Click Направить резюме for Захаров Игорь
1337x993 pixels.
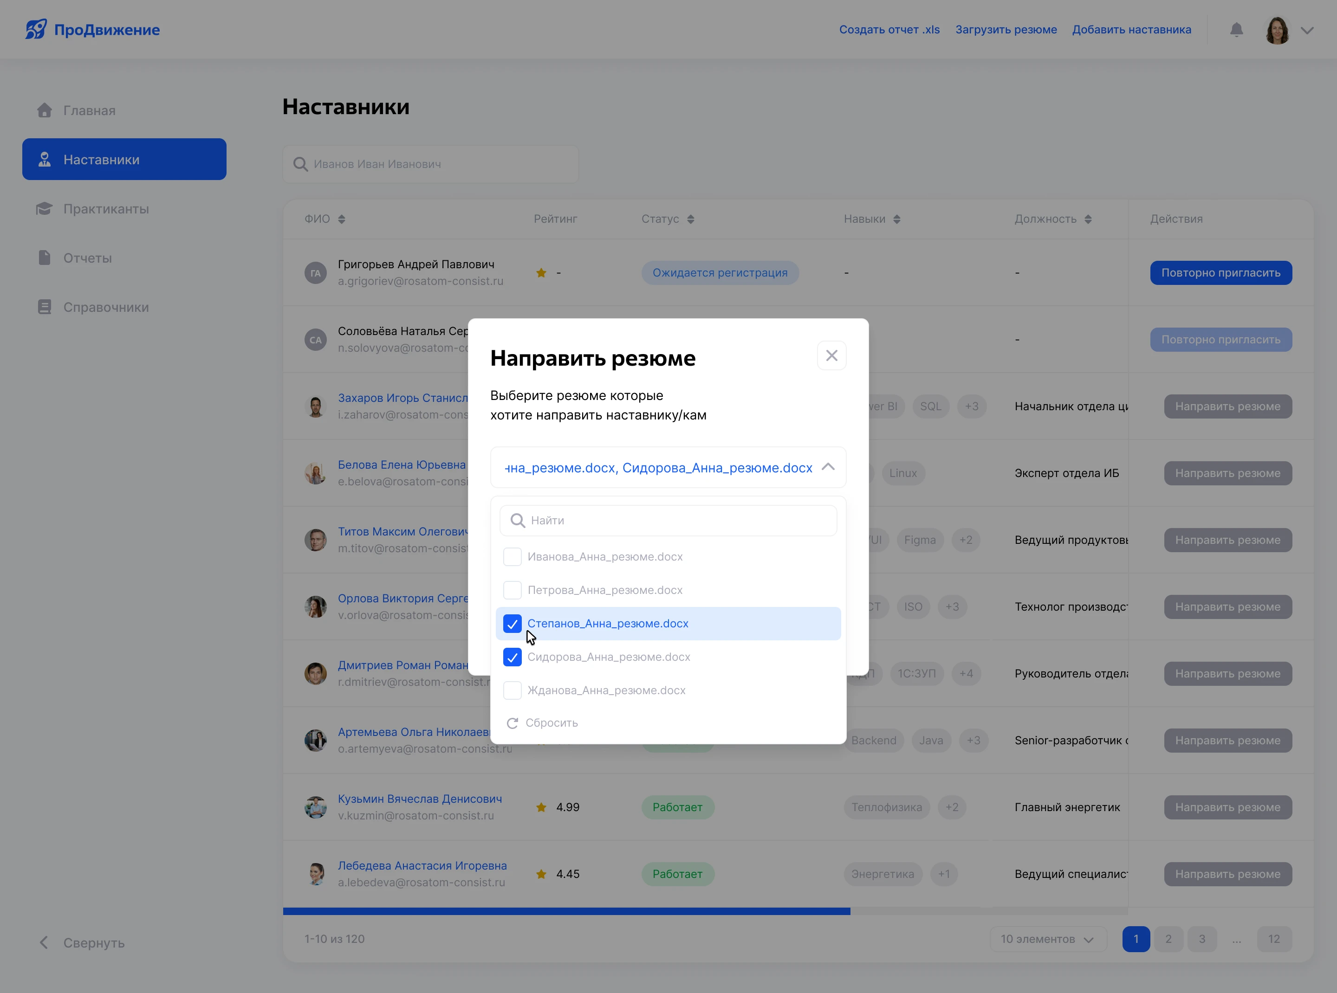pyautogui.click(x=1227, y=406)
